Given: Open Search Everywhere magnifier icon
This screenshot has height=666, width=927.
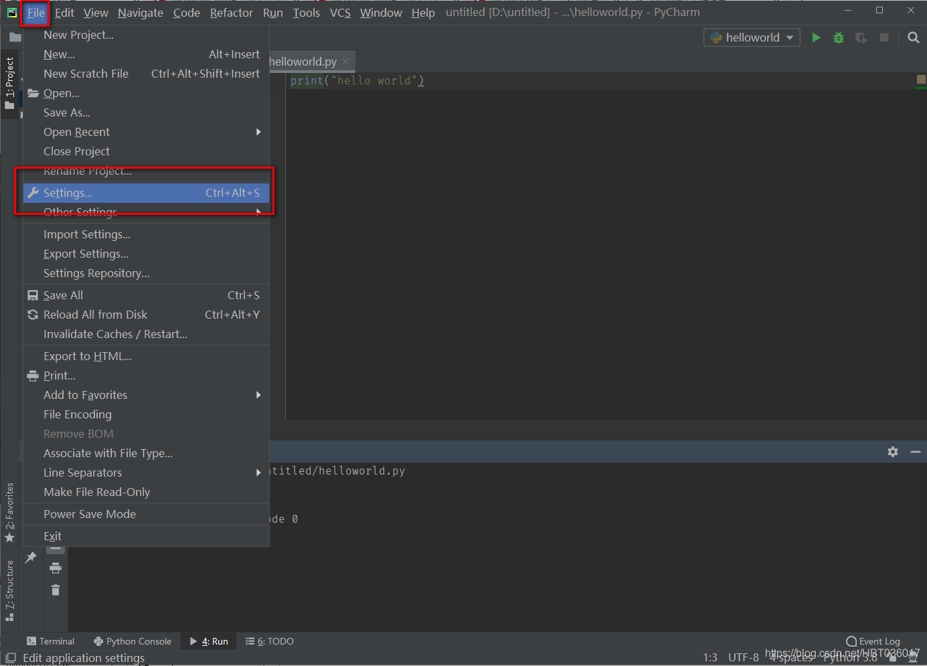Looking at the screenshot, I should pos(913,37).
